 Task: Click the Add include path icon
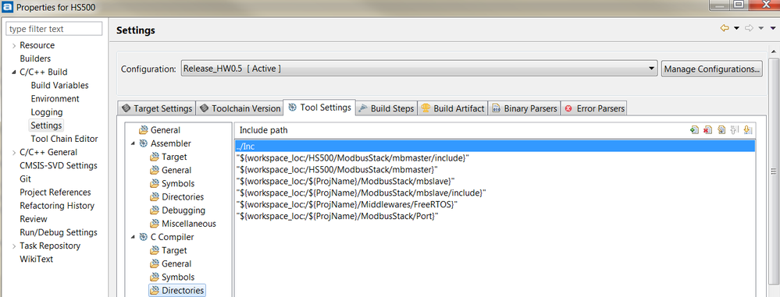694,130
